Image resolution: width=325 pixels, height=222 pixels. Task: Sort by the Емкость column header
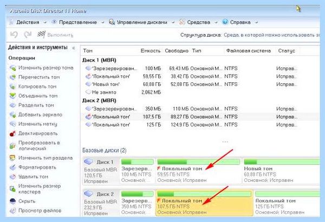[151, 51]
